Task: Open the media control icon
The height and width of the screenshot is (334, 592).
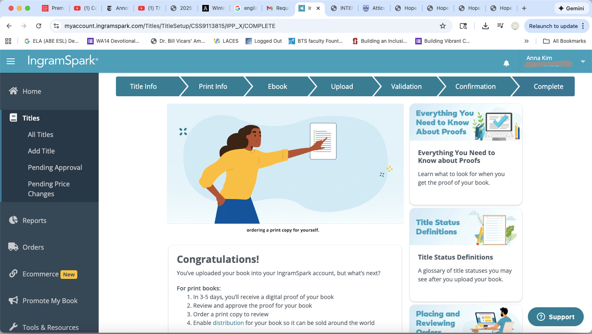Action: (500, 26)
